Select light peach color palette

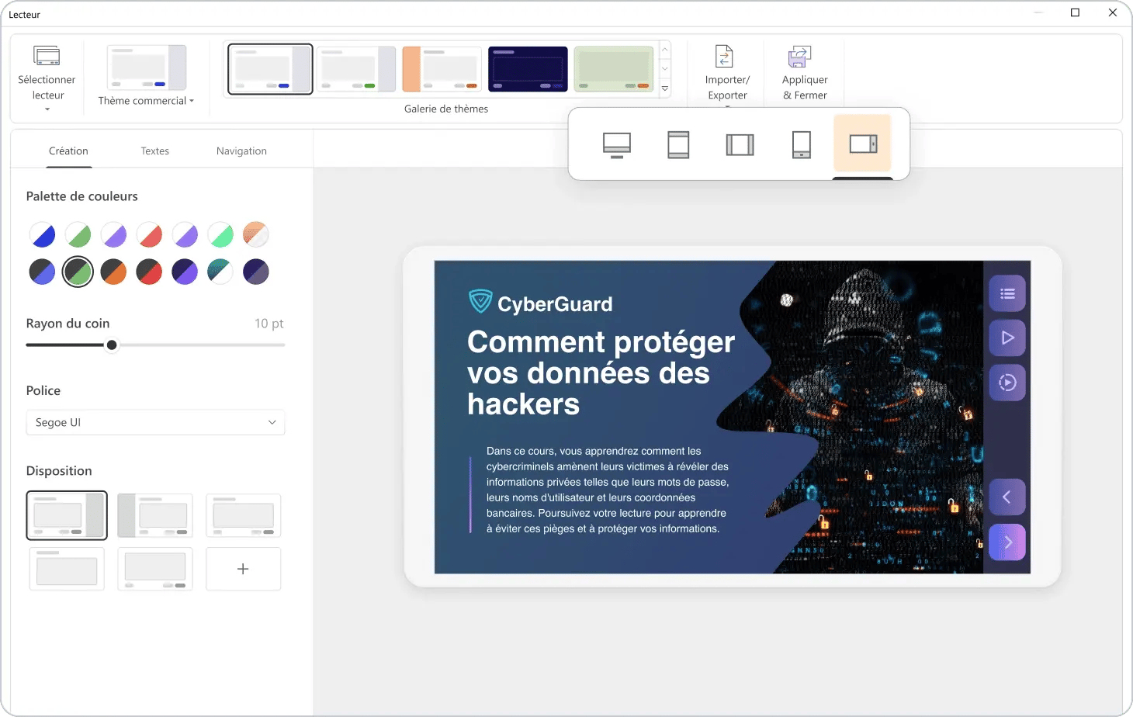(x=256, y=234)
